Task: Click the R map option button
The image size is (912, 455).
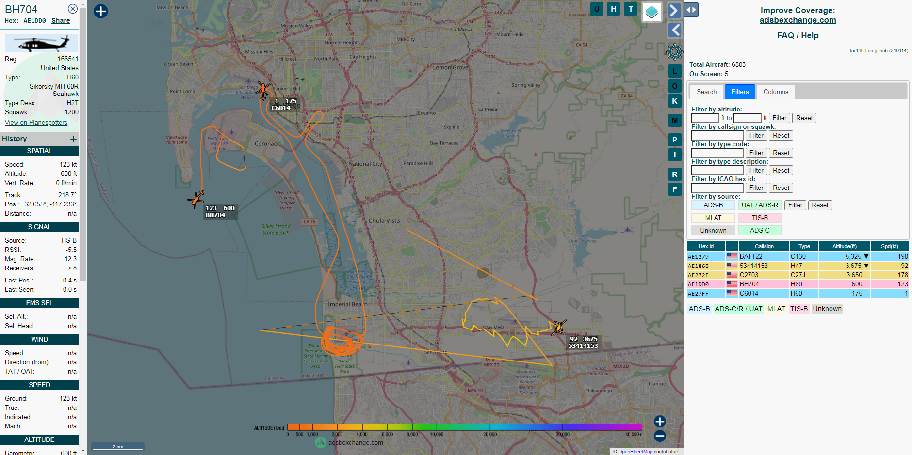Action: coord(675,174)
